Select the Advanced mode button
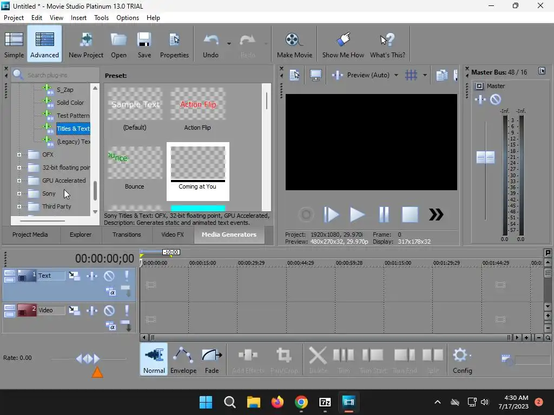Screen dimensions: 554x415 (44, 44)
